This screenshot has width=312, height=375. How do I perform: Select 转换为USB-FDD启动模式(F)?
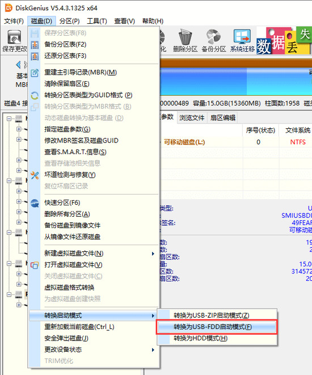coord(217,327)
